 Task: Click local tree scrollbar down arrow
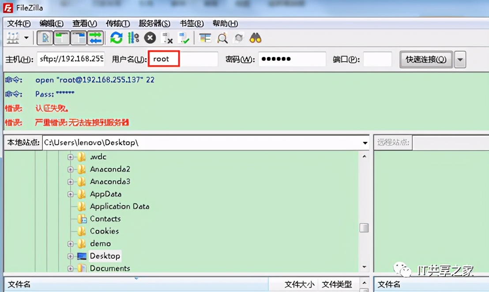[364, 267]
